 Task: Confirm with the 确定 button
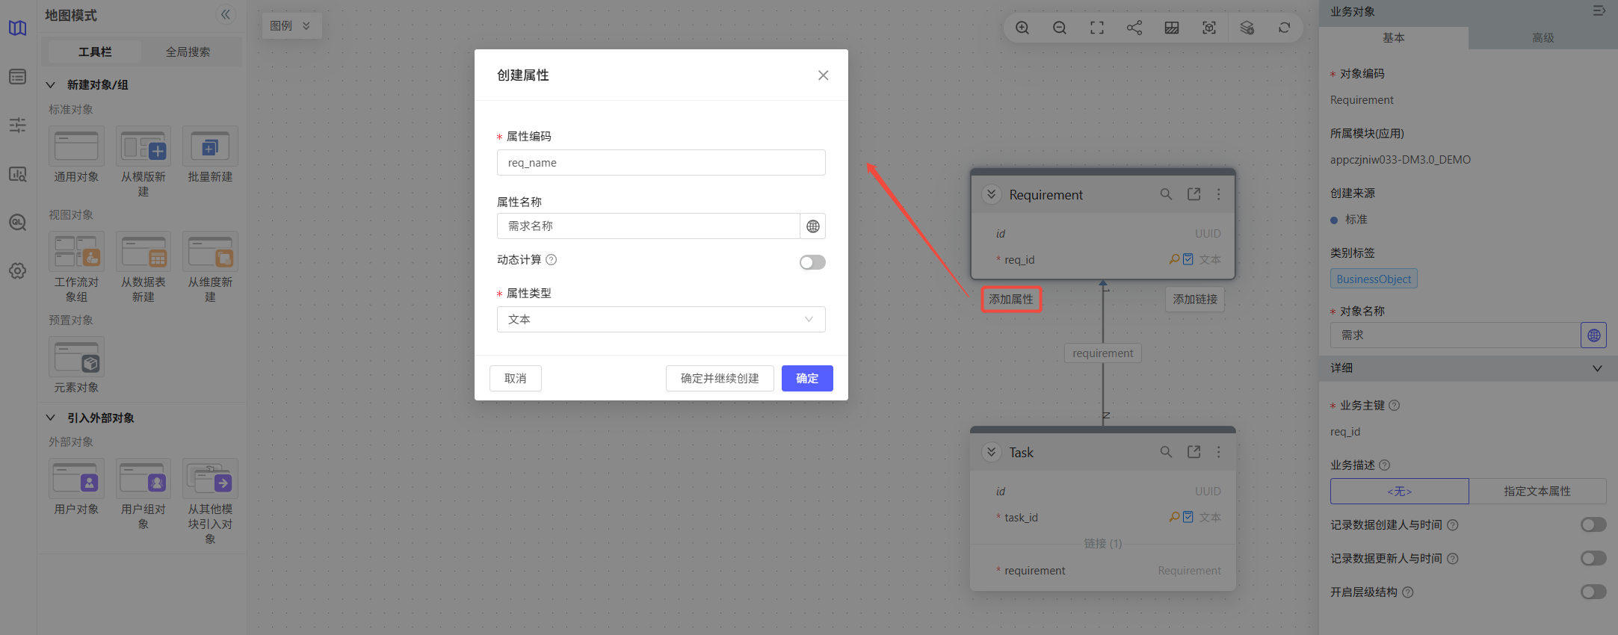click(807, 378)
